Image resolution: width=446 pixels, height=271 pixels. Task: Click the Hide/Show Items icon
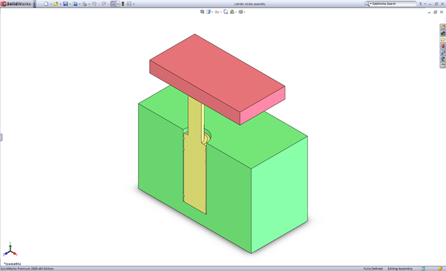pyautogui.click(x=217, y=12)
